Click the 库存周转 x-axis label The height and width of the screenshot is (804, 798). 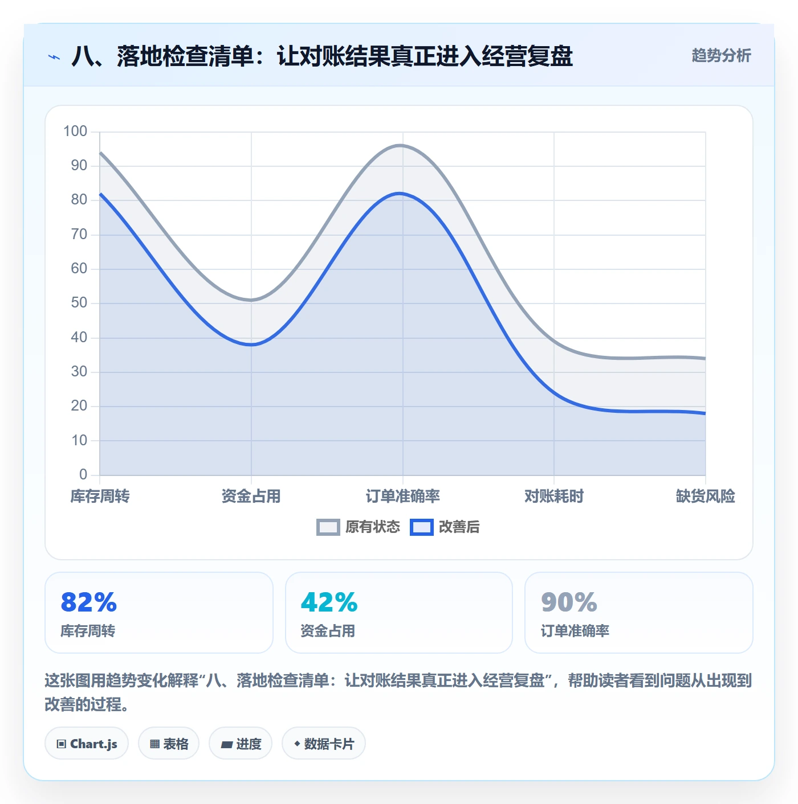(100, 497)
